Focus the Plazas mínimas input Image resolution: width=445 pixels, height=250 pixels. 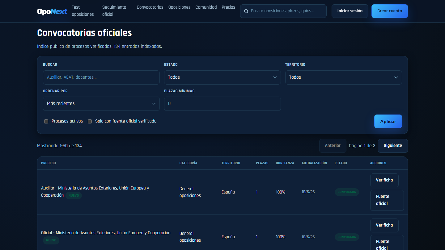click(222, 104)
